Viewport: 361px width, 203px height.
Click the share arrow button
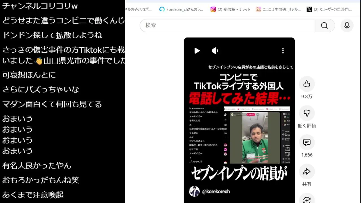click(307, 172)
